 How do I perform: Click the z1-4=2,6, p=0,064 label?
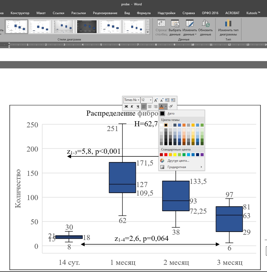(x=141, y=238)
